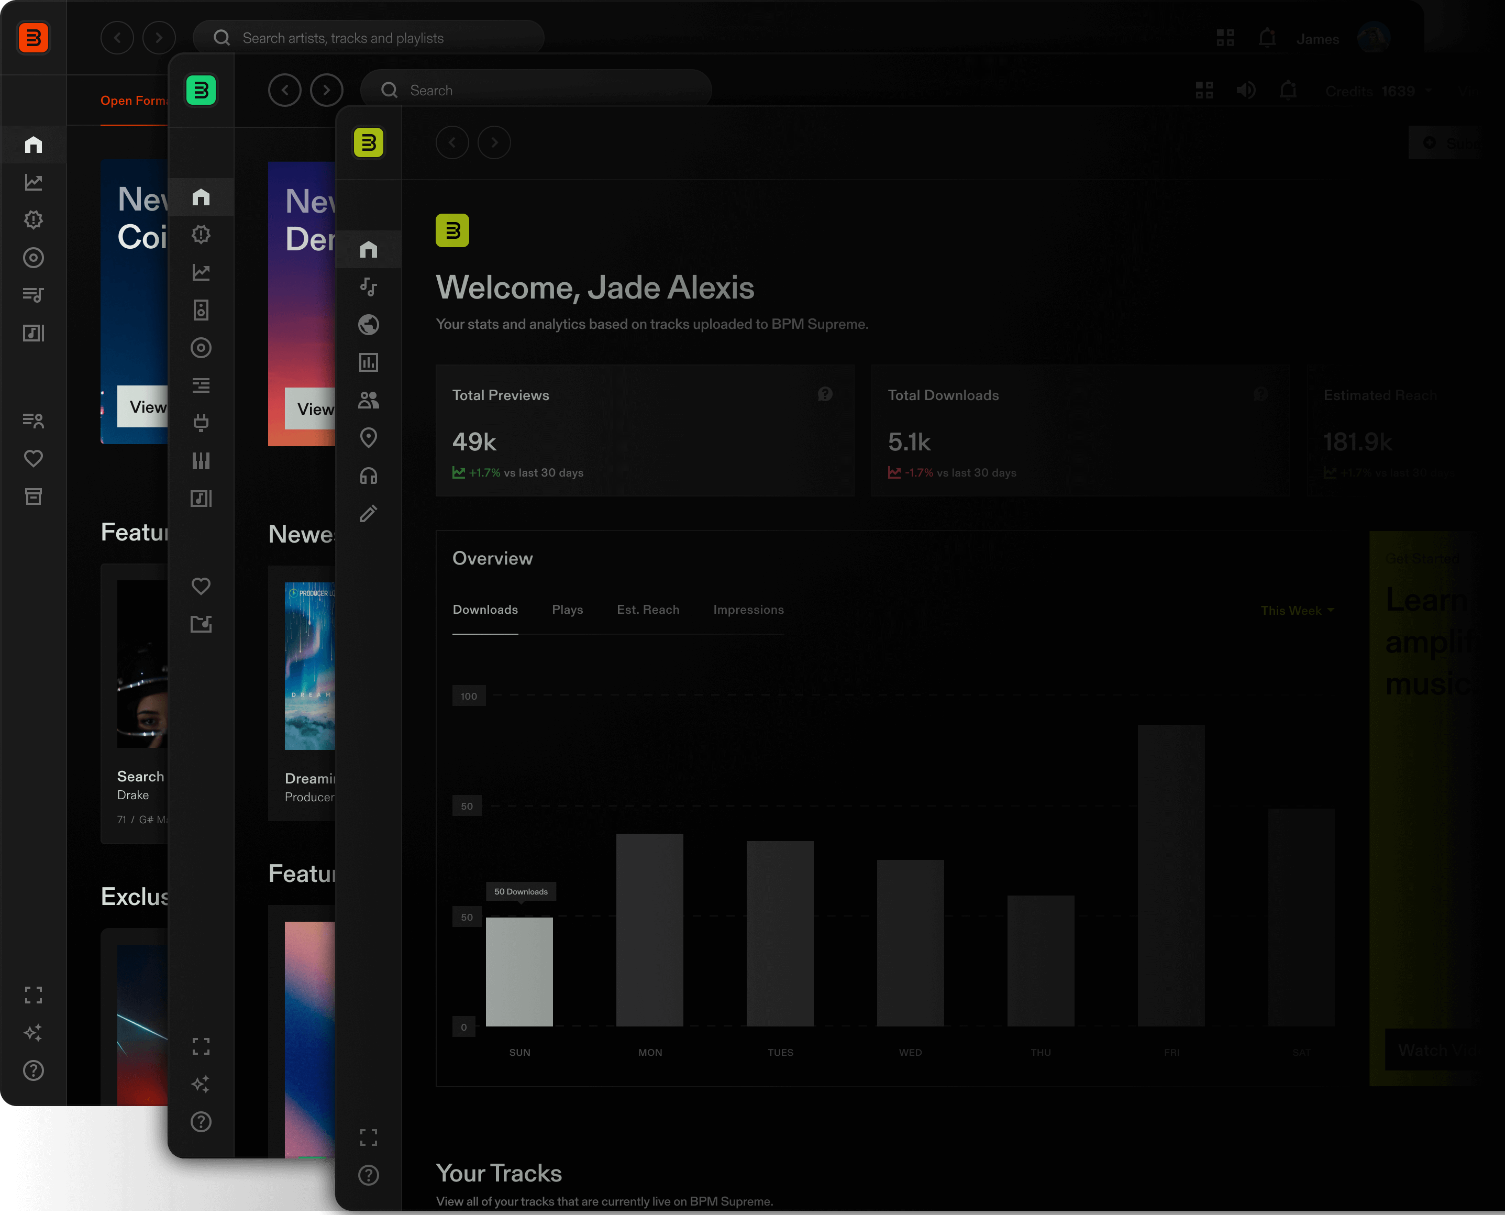Open the trending chart icon in middle sidebar
The image size is (1505, 1215).
(201, 272)
